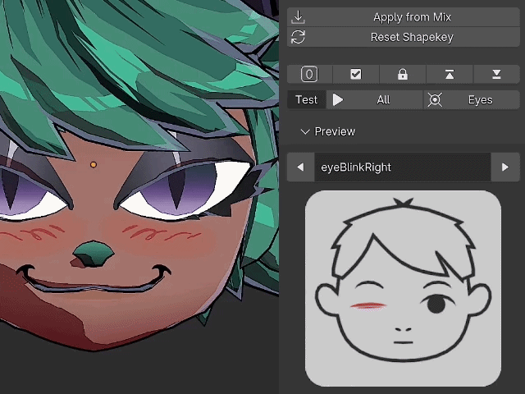This screenshot has height=394, width=525.
Task: Move shapekey to bottom with down-bar arrow icon
Action: [496, 74]
